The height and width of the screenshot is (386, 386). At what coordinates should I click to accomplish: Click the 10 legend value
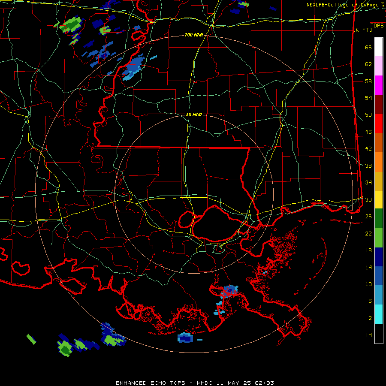pyautogui.click(x=368, y=284)
